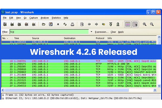Open the View menu
The height and width of the screenshot is (108, 162).
point(18,18)
